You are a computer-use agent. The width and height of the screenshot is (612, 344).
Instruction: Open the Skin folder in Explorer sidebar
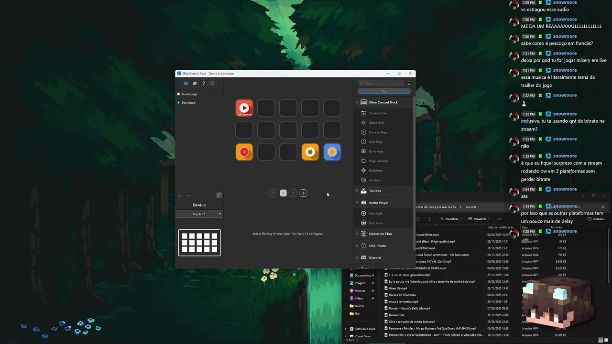tap(355, 313)
